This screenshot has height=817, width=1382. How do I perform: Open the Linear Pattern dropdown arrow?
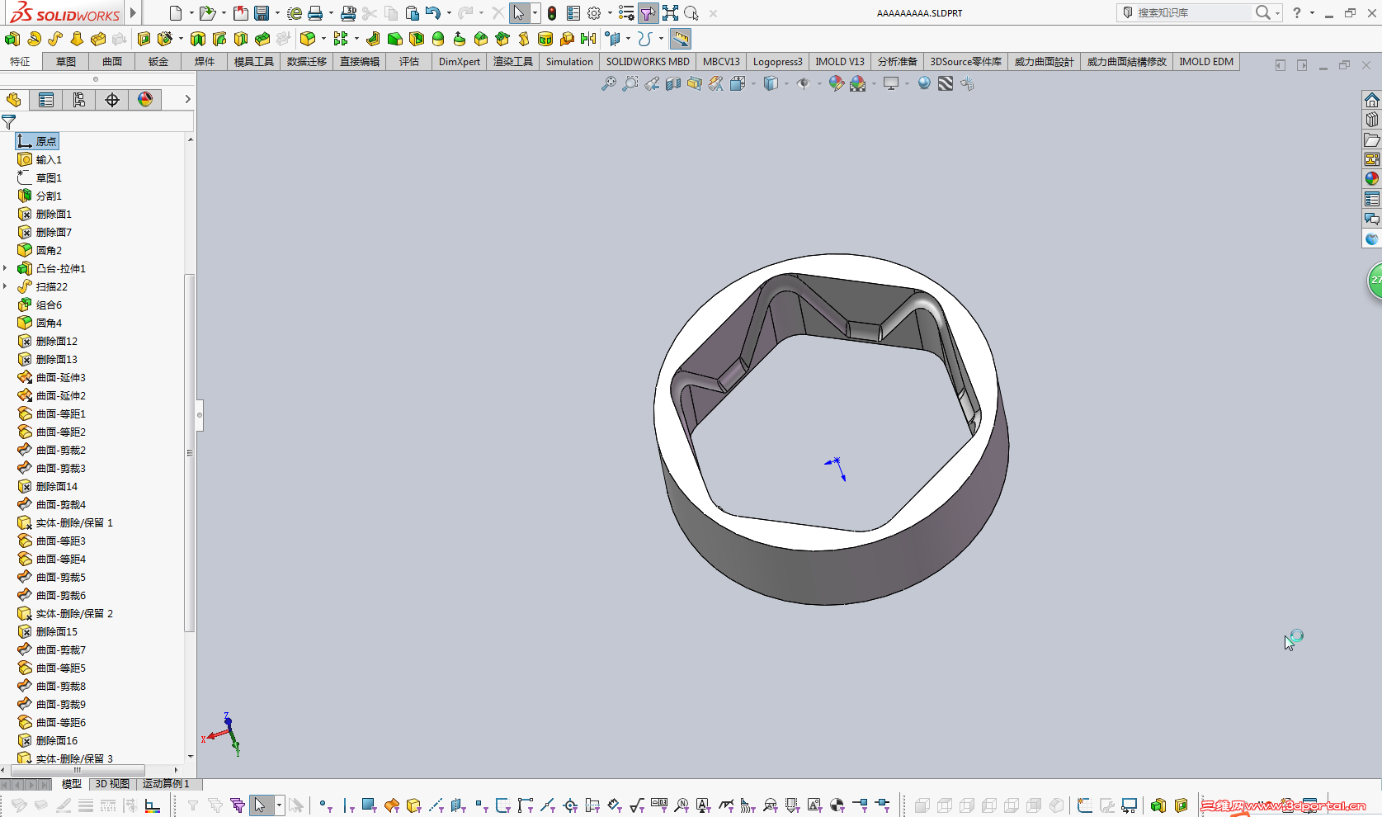(x=356, y=39)
